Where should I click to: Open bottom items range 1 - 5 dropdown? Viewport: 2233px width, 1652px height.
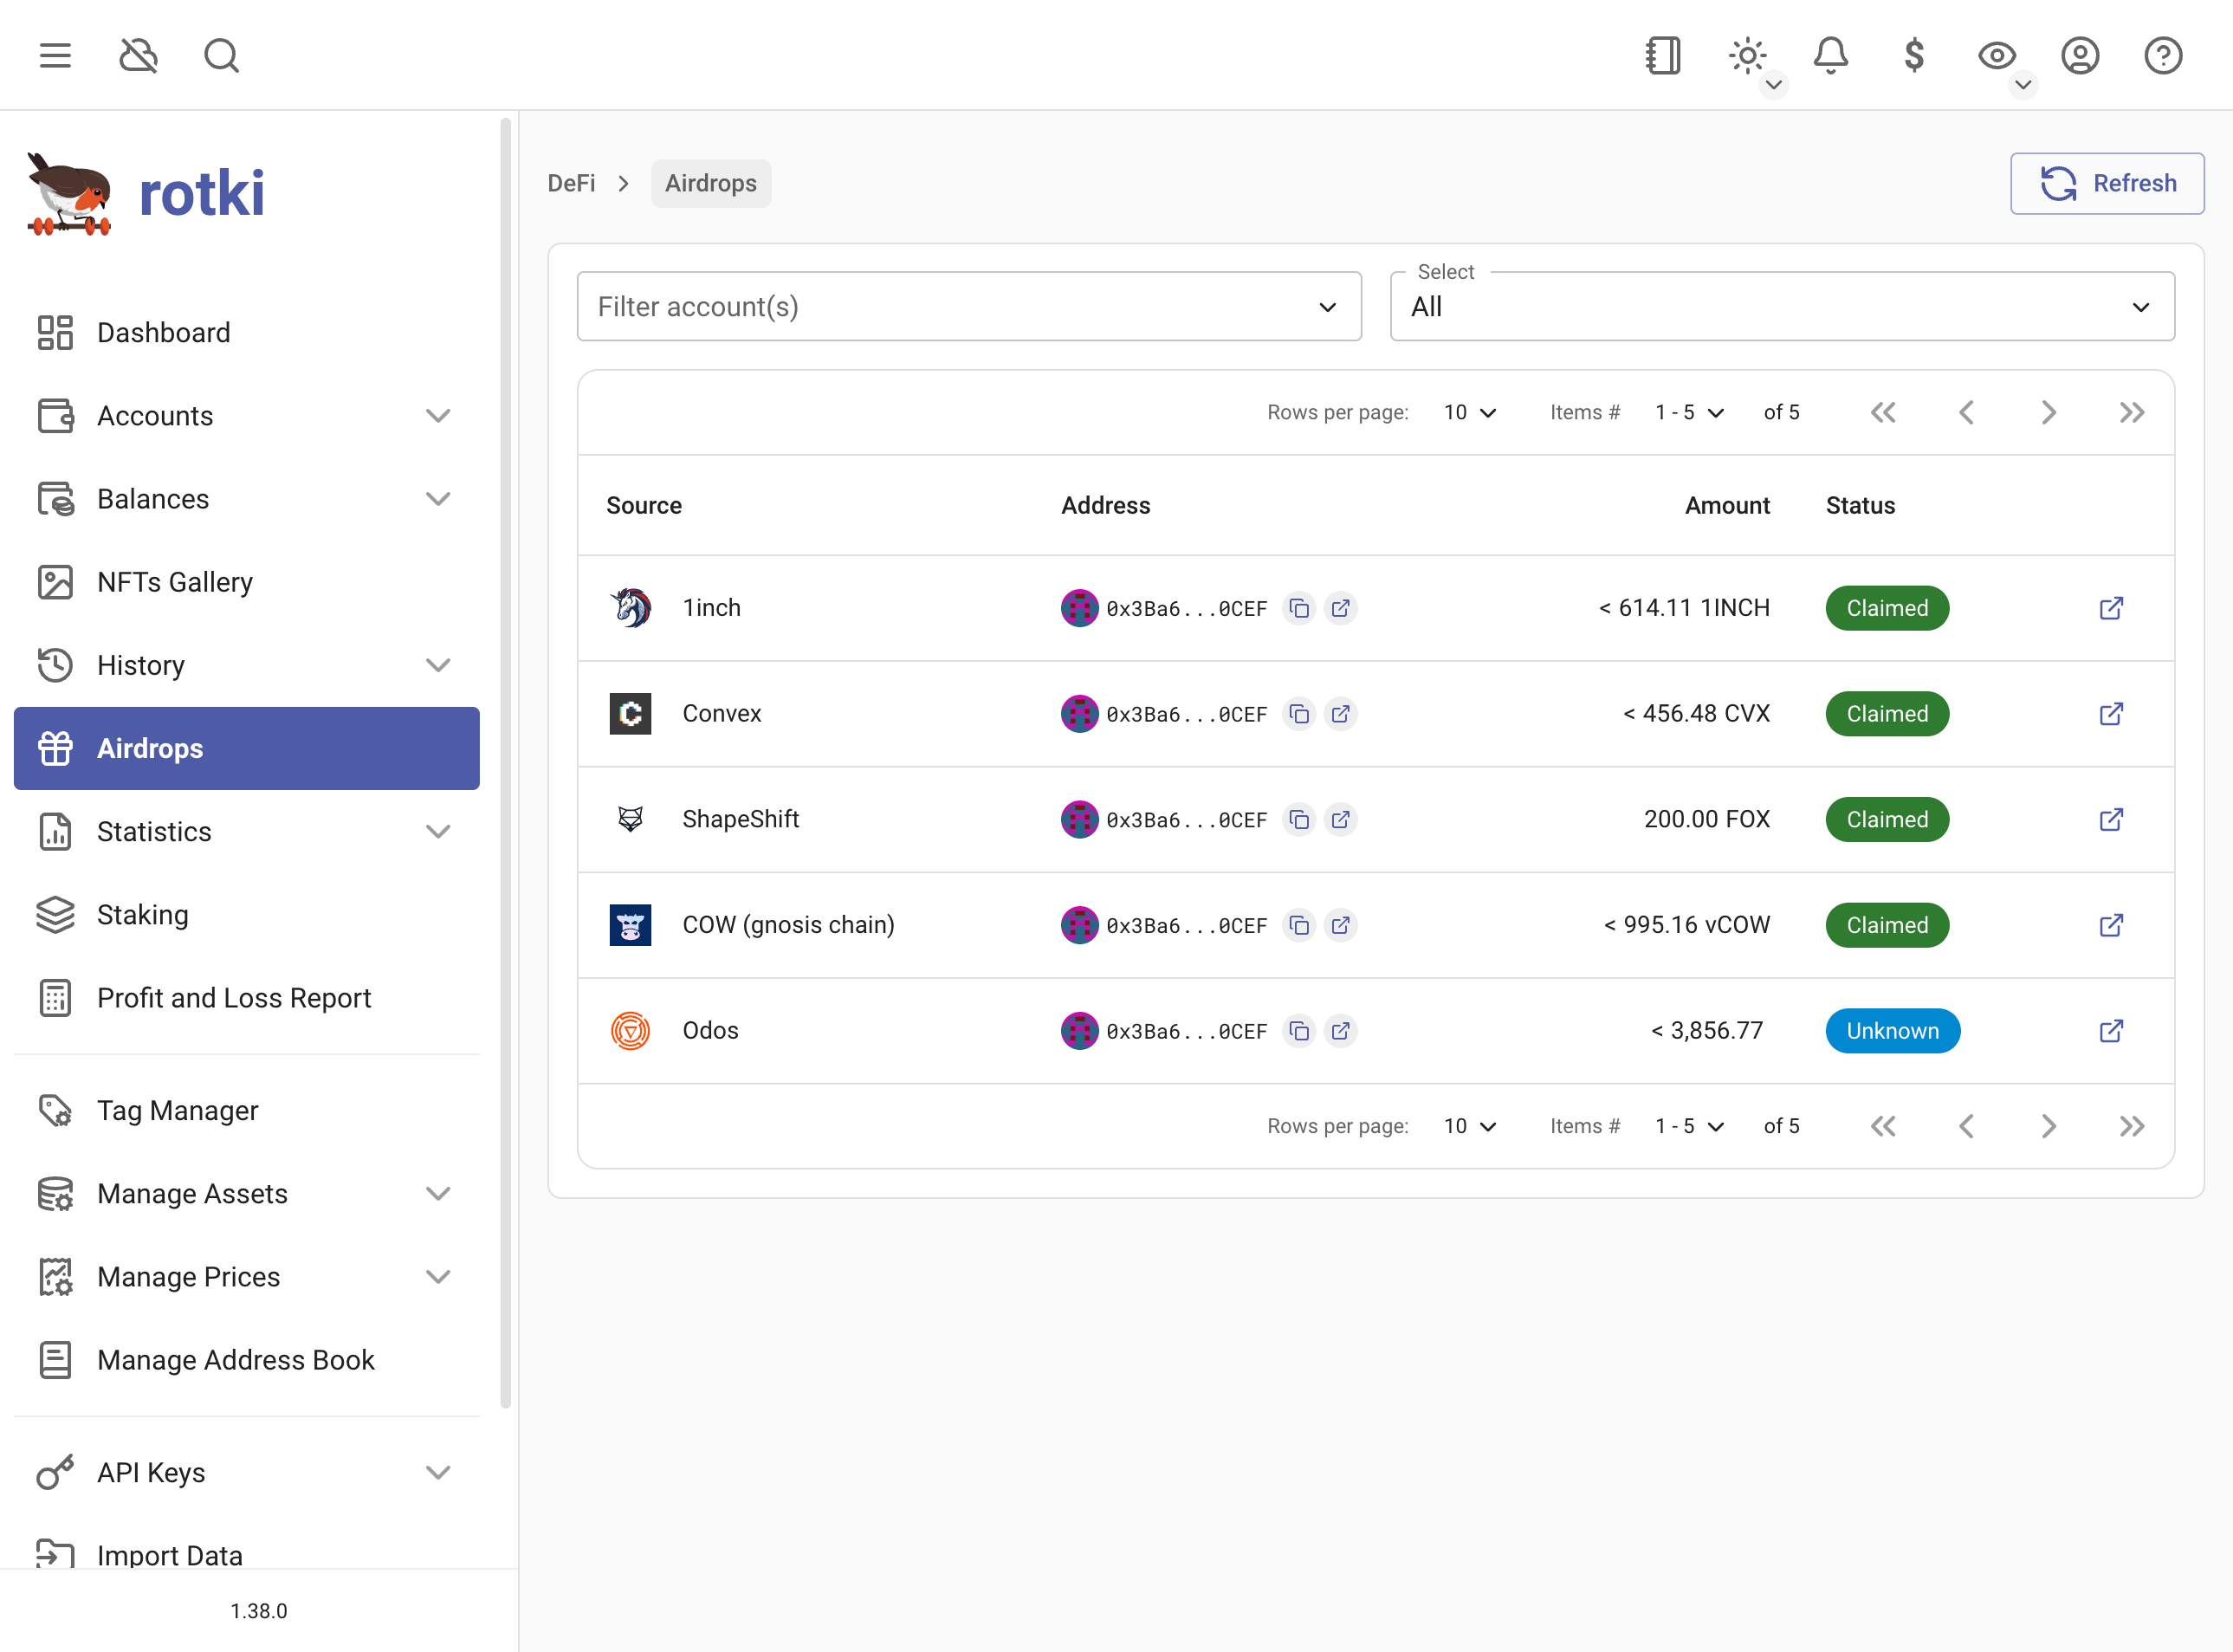(x=1689, y=1126)
